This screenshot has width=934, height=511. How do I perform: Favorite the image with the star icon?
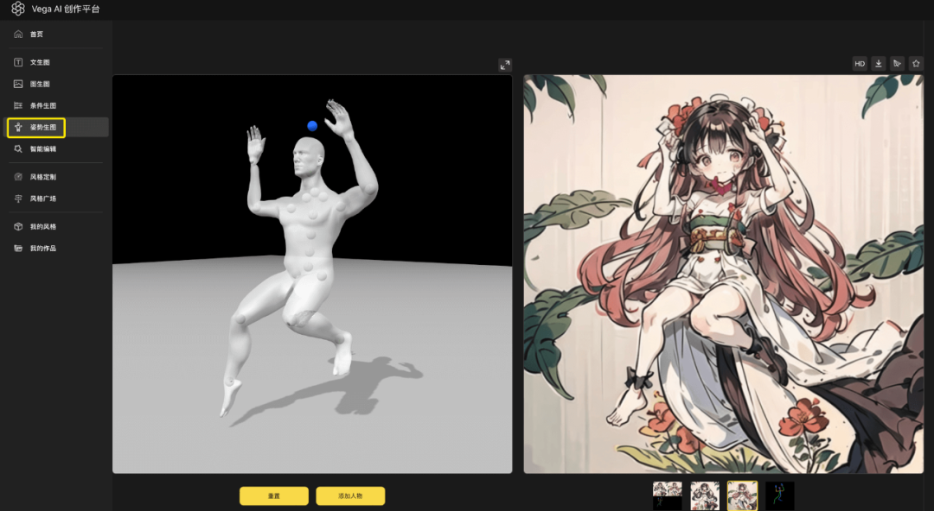pos(916,64)
